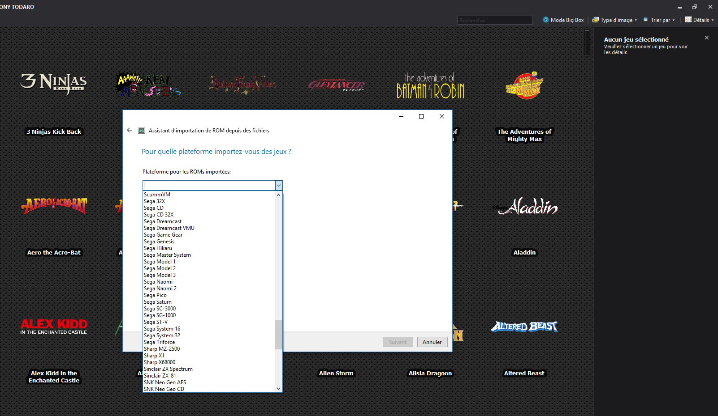Click the ROM import wizard window icon
The image size is (718, 416).
tap(142, 131)
